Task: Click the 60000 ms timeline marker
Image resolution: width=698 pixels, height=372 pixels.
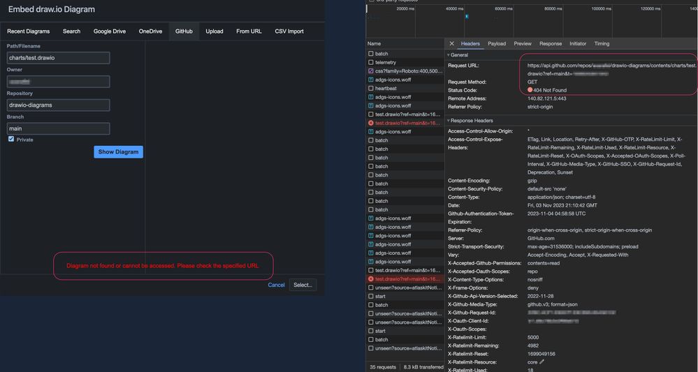Action: click(504, 8)
